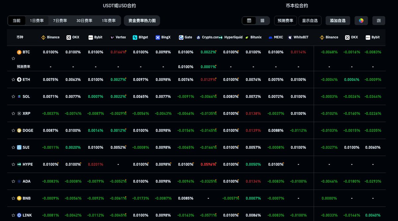
Task: Click BTC Vertex rate 0.0166%
Action: pos(118,52)
